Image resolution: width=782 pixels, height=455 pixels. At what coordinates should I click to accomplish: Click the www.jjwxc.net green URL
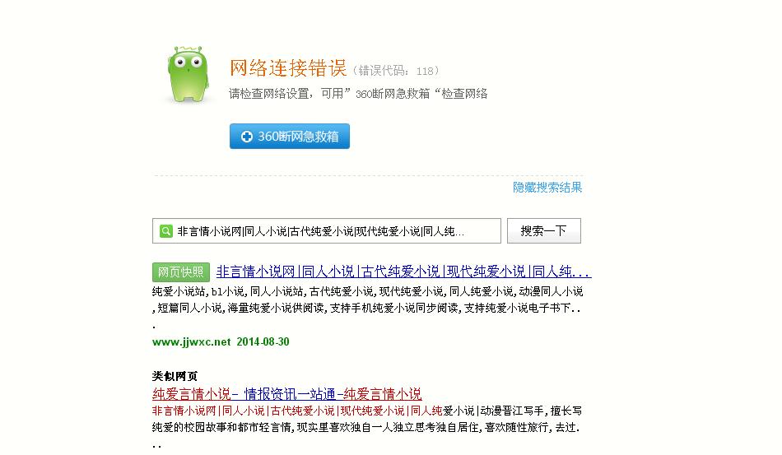click(x=191, y=342)
